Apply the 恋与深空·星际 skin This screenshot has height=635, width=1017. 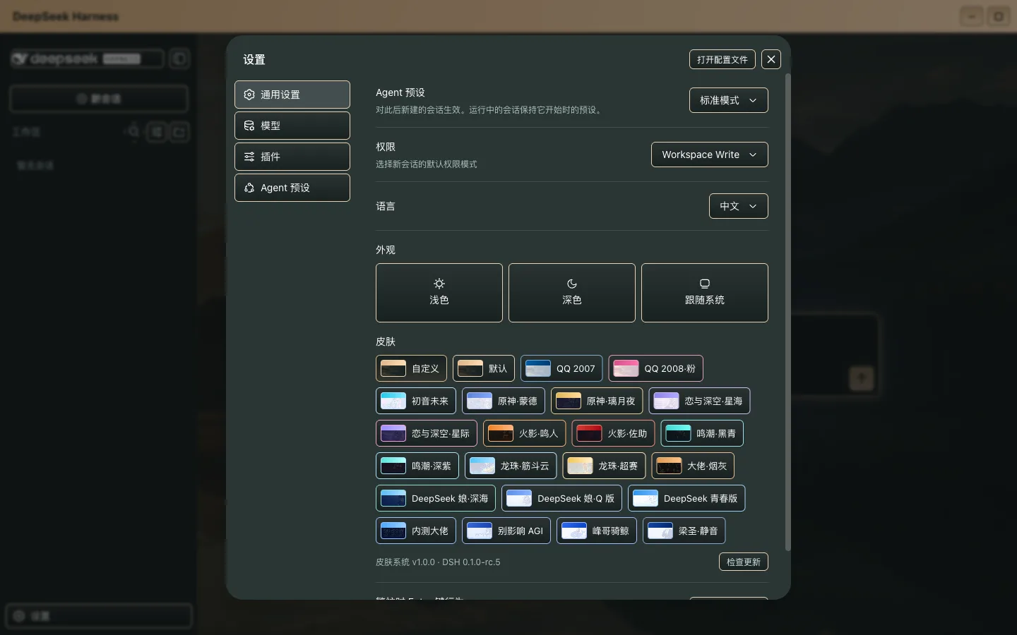click(427, 433)
